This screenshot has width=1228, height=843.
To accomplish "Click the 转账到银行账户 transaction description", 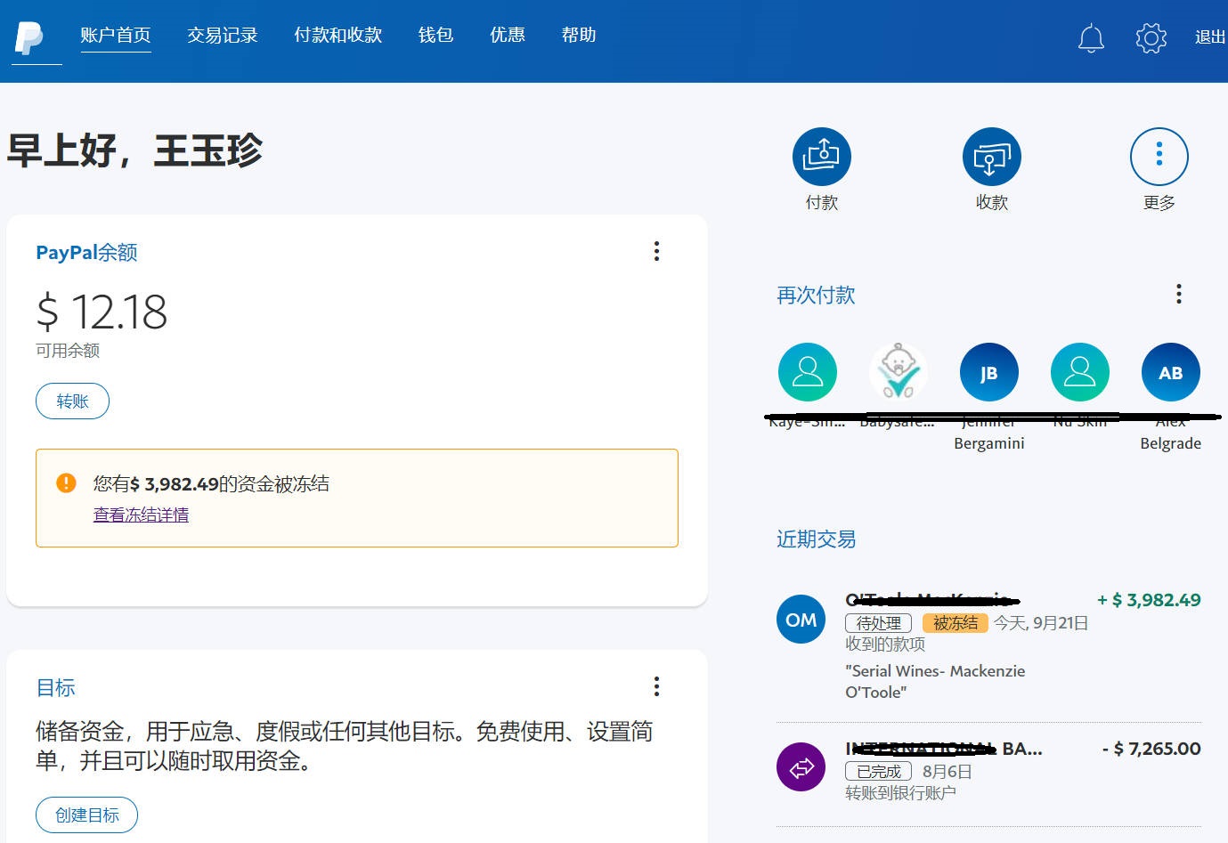I will coord(900,792).
